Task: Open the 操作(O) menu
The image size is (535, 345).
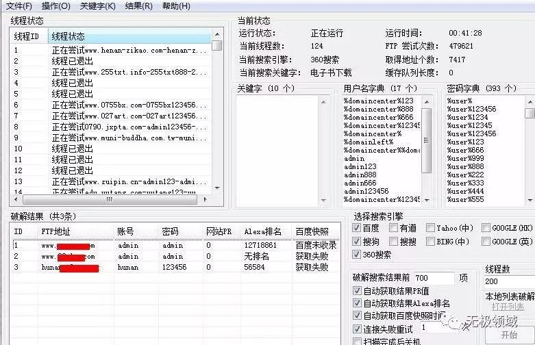Action: tap(55, 5)
